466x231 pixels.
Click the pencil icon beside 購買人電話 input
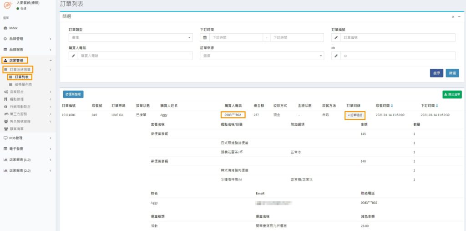click(x=74, y=56)
